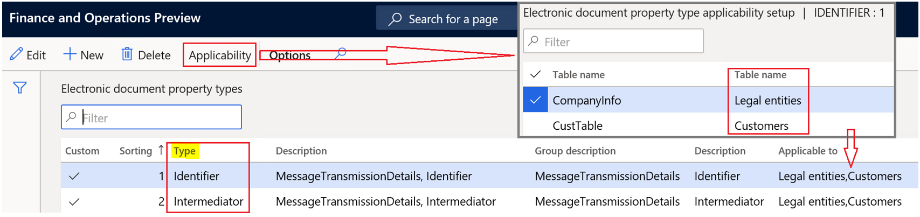Click 'Legal entities,Customers' in Identifier row

(840, 176)
